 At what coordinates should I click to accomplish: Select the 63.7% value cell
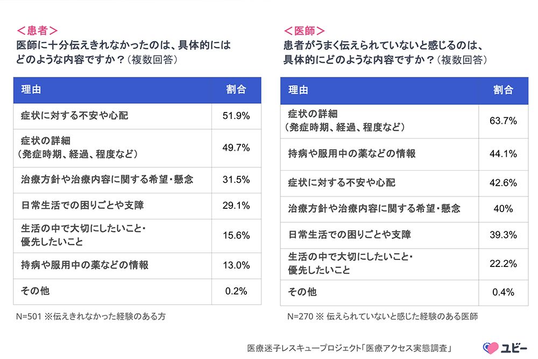(x=503, y=121)
